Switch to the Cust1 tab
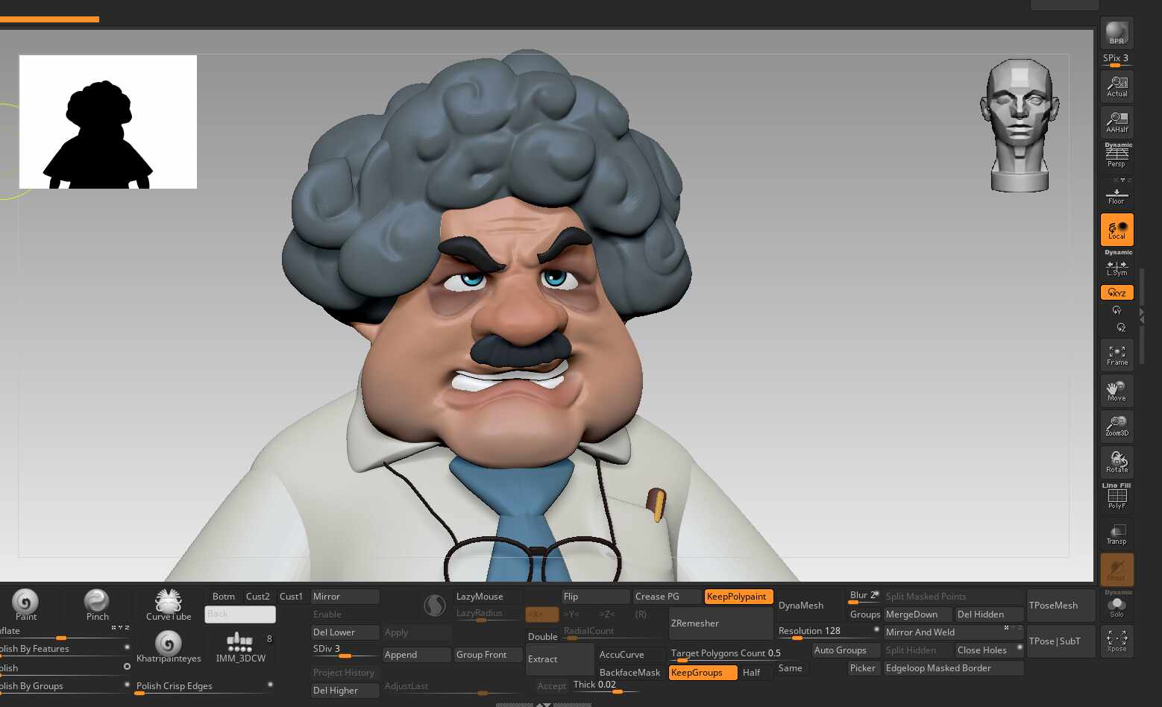Screen dimensions: 1162x707 point(292,597)
